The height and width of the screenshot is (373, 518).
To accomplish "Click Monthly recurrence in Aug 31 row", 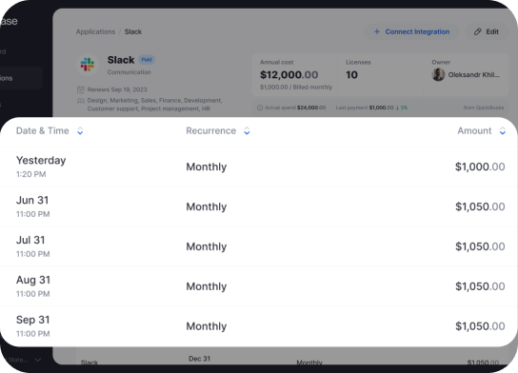I will tap(207, 286).
